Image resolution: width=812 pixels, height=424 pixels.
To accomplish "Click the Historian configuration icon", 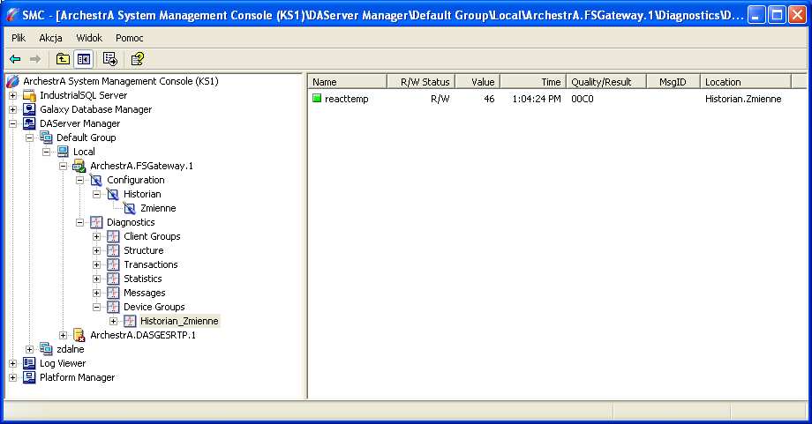I will (112, 194).
